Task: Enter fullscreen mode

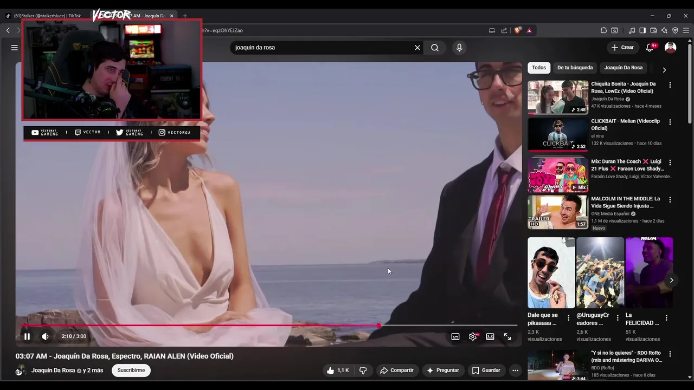Action: (507, 336)
